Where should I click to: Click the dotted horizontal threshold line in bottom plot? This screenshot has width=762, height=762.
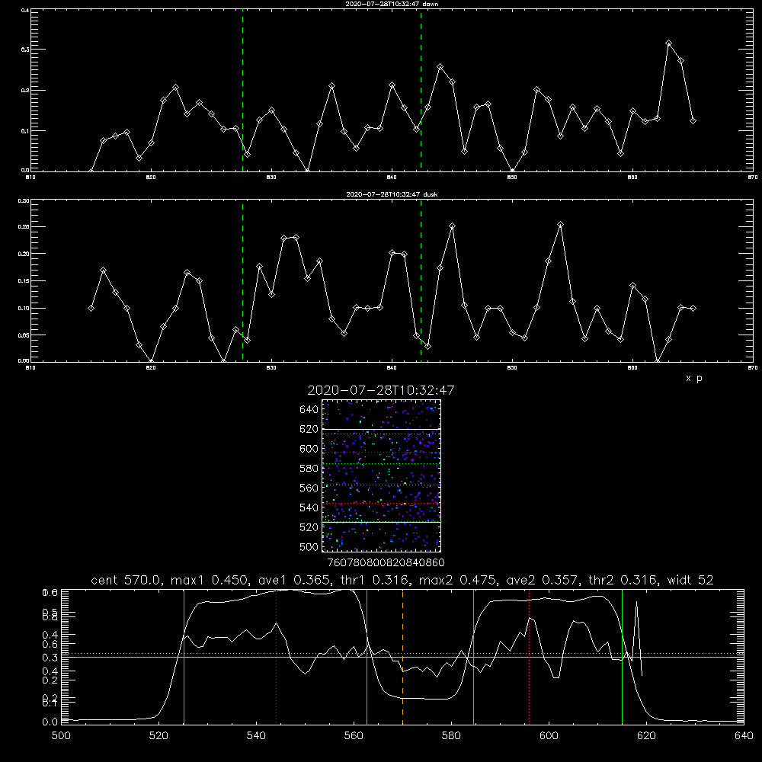[402, 653]
